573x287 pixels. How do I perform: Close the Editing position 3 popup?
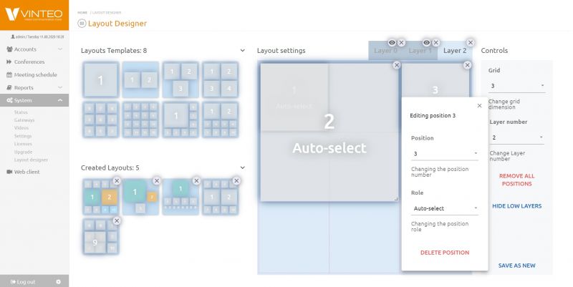click(x=479, y=105)
